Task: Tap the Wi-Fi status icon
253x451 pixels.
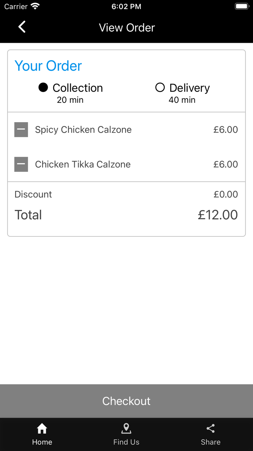Action: click(35, 7)
